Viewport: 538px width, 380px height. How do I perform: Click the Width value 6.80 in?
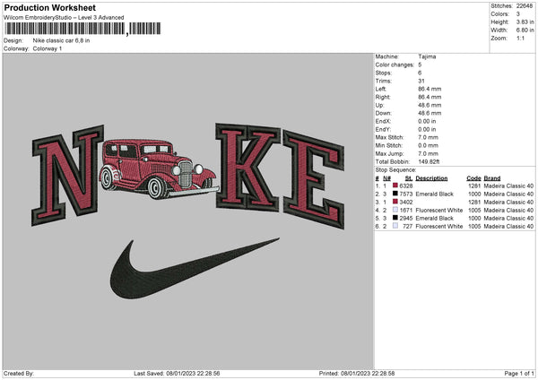click(x=525, y=30)
